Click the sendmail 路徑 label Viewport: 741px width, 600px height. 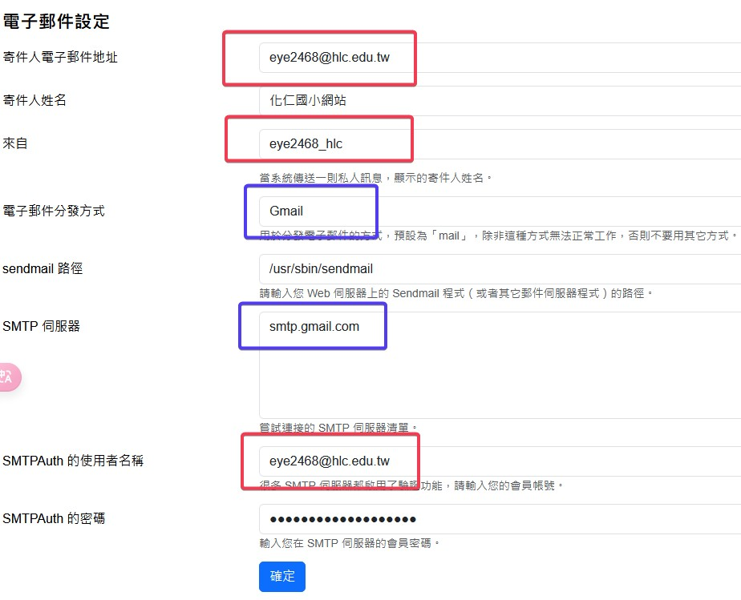point(43,269)
